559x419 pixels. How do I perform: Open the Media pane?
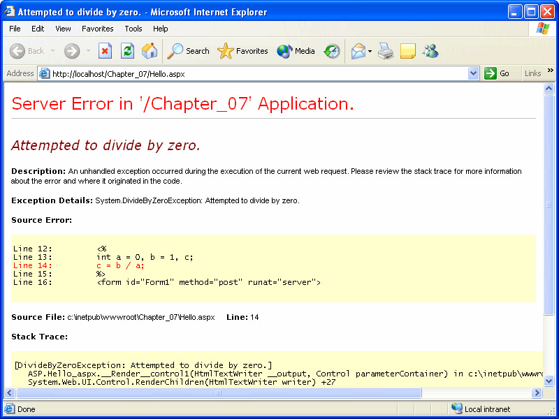pyautogui.click(x=296, y=51)
